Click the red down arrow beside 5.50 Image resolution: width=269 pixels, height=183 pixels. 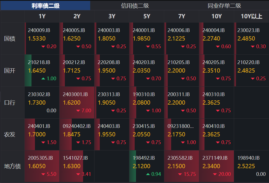pos(43,174)
